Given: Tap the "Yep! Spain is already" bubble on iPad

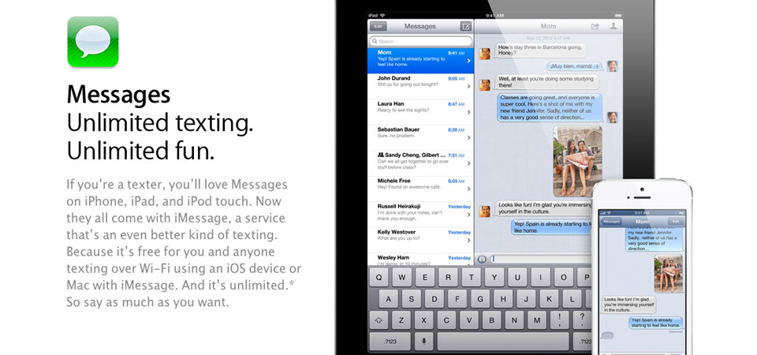Looking at the screenshot, I should pos(552,227).
